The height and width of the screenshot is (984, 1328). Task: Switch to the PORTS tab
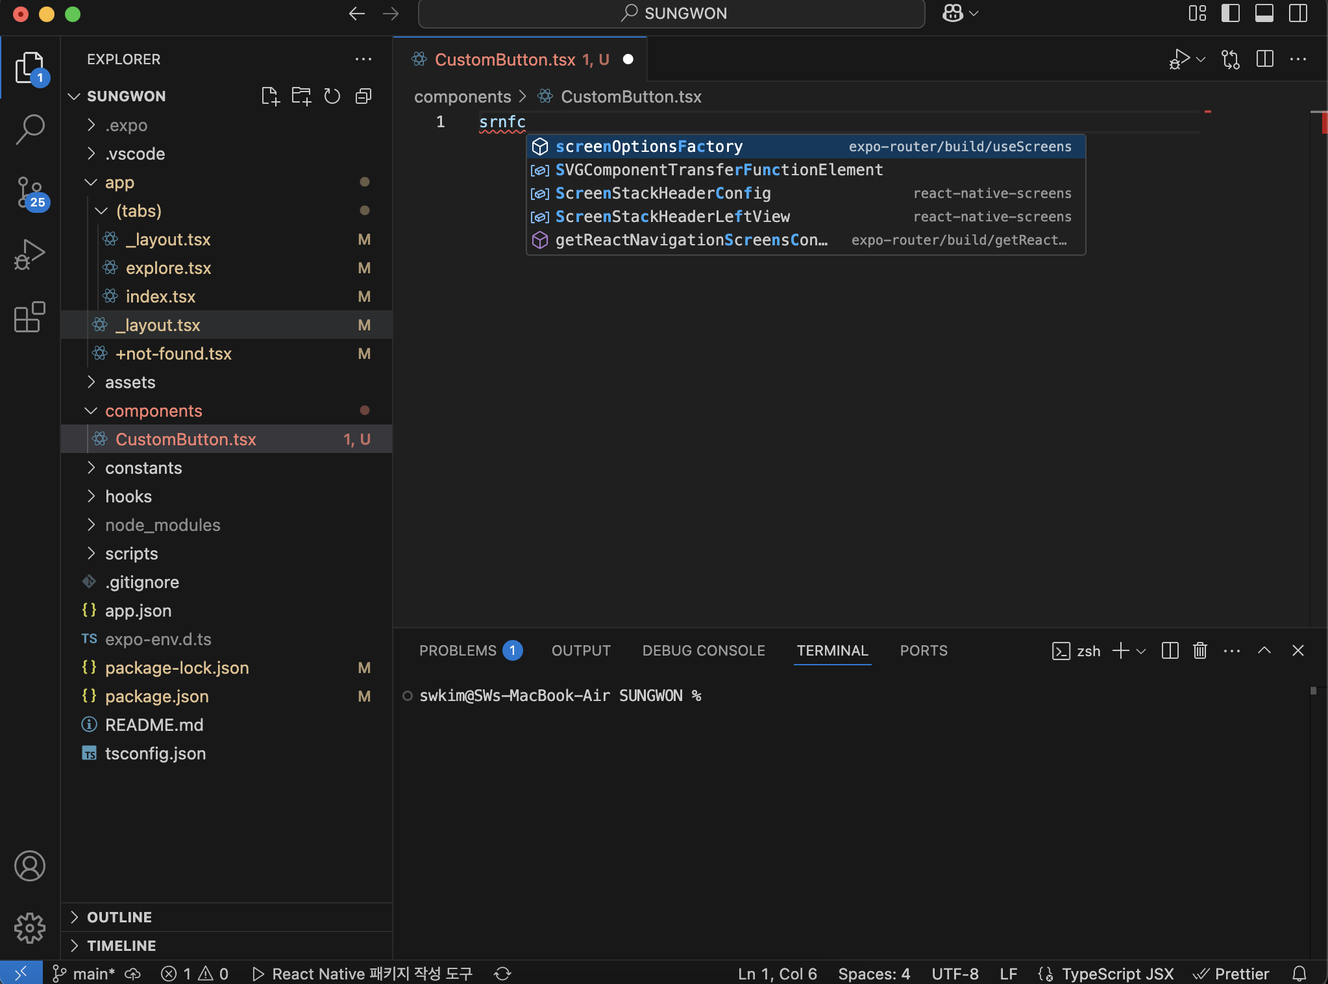(x=924, y=650)
